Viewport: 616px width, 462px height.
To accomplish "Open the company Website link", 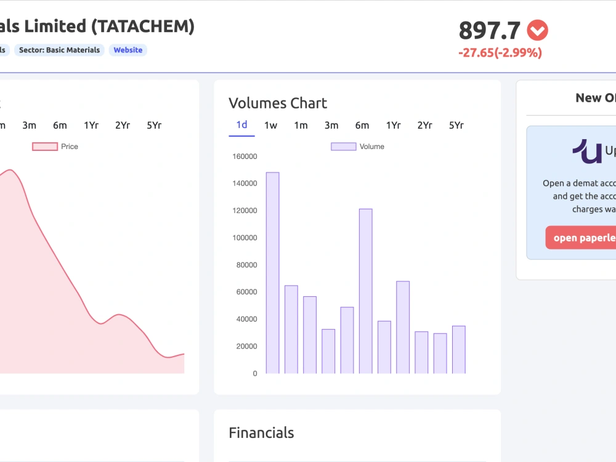I will 128,50.
